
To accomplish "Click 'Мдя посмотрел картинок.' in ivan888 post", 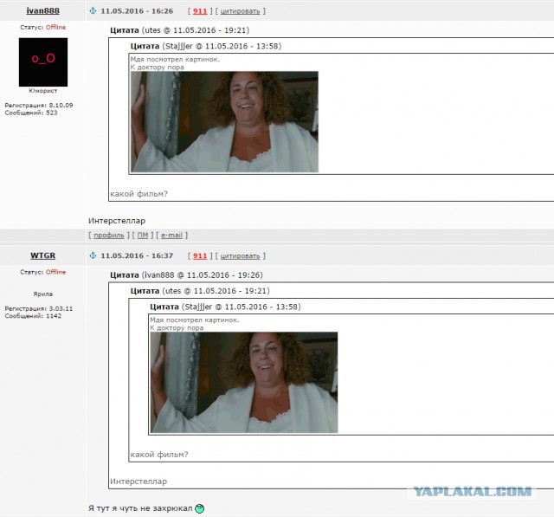I will click(x=175, y=60).
